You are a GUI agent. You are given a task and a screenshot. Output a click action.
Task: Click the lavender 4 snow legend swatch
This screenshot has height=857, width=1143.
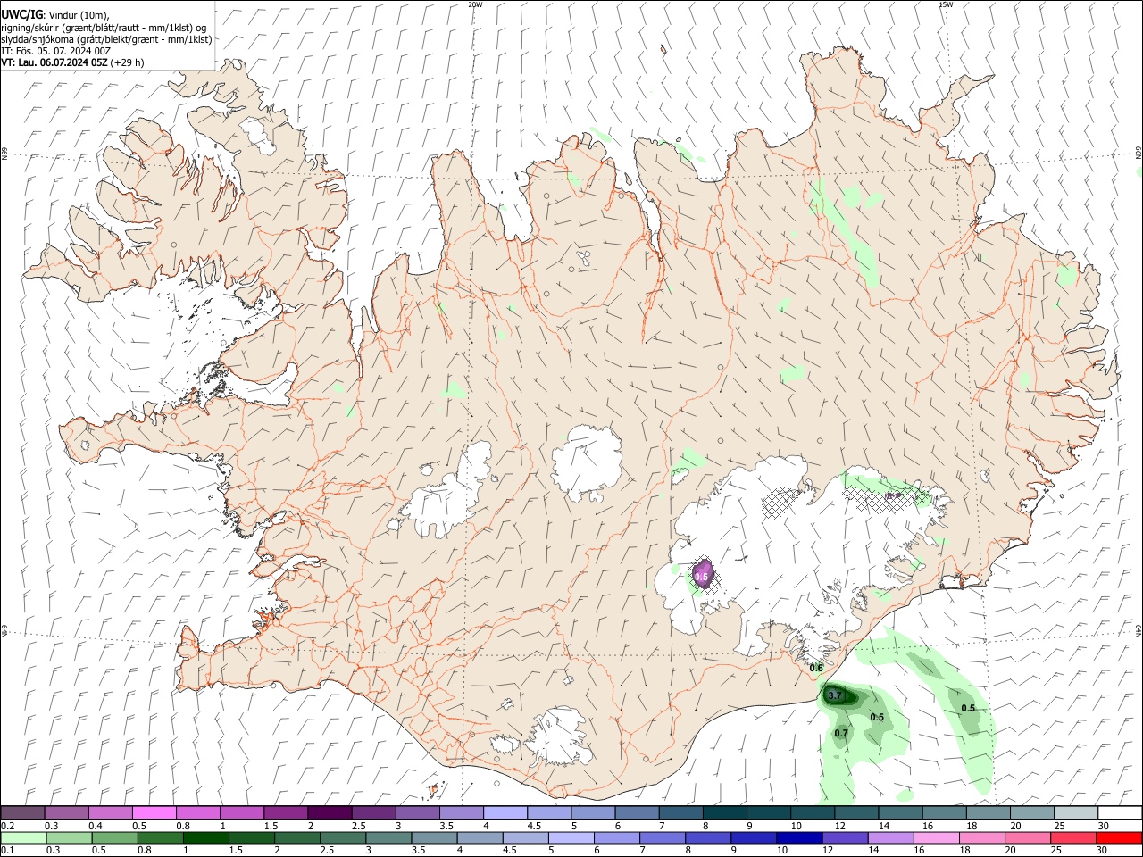pyautogui.click(x=505, y=812)
